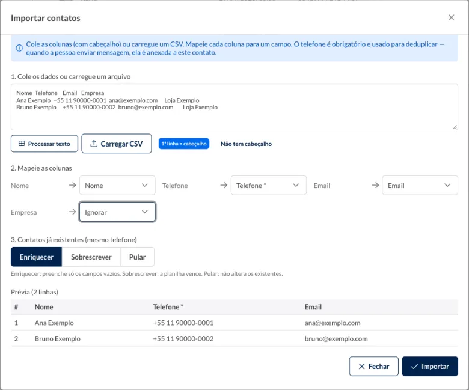This screenshot has height=390, width=469.
Task: Click the X icon on Fechar
Action: pyautogui.click(x=361, y=366)
